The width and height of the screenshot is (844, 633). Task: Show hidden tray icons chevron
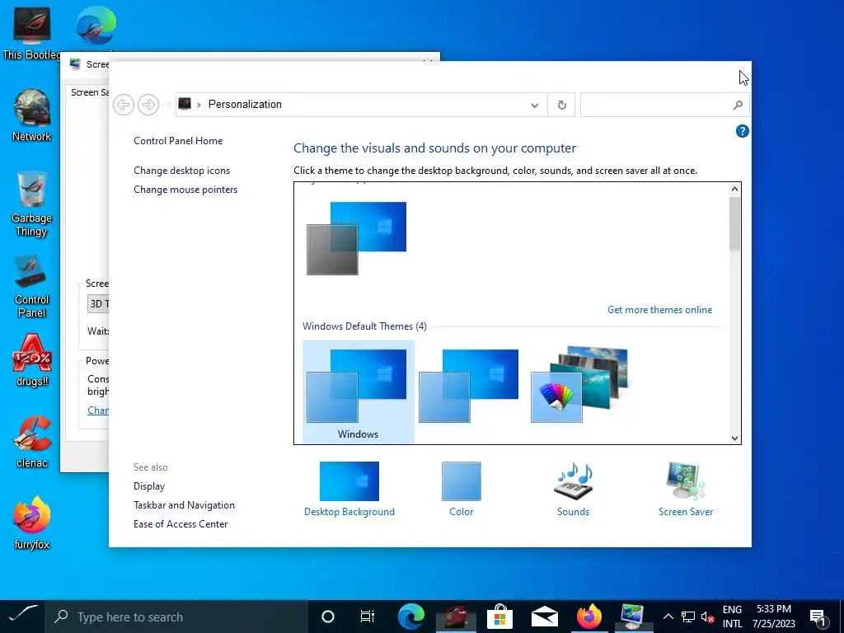pyautogui.click(x=668, y=617)
